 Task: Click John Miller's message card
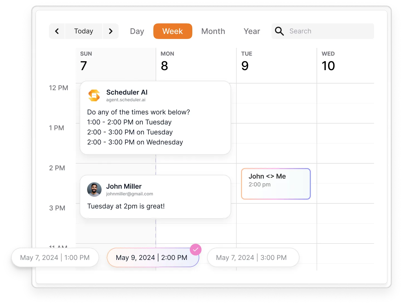coord(155,196)
